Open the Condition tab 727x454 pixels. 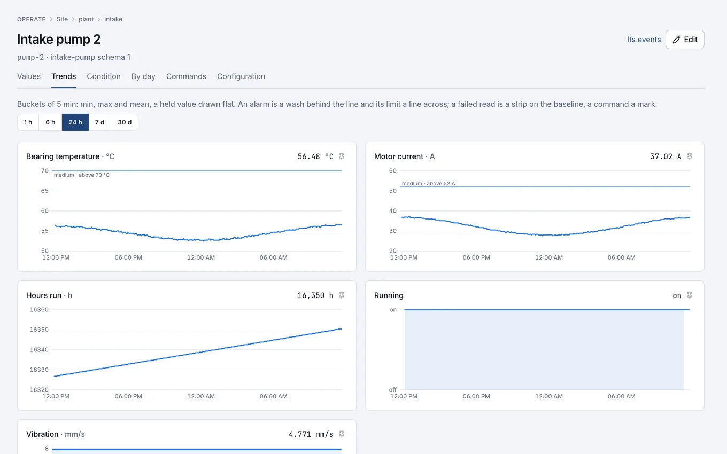pos(104,76)
